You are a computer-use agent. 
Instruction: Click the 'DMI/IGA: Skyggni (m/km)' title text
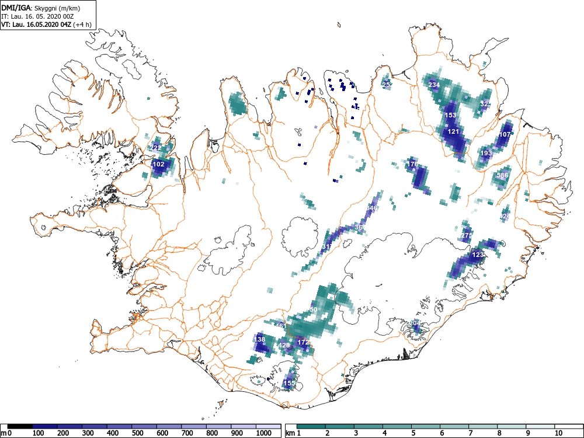(41, 8)
